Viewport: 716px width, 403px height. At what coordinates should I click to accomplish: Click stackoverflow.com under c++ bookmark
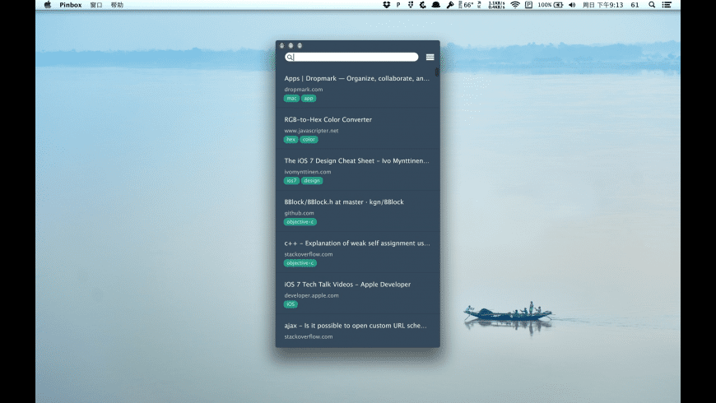tap(309, 254)
